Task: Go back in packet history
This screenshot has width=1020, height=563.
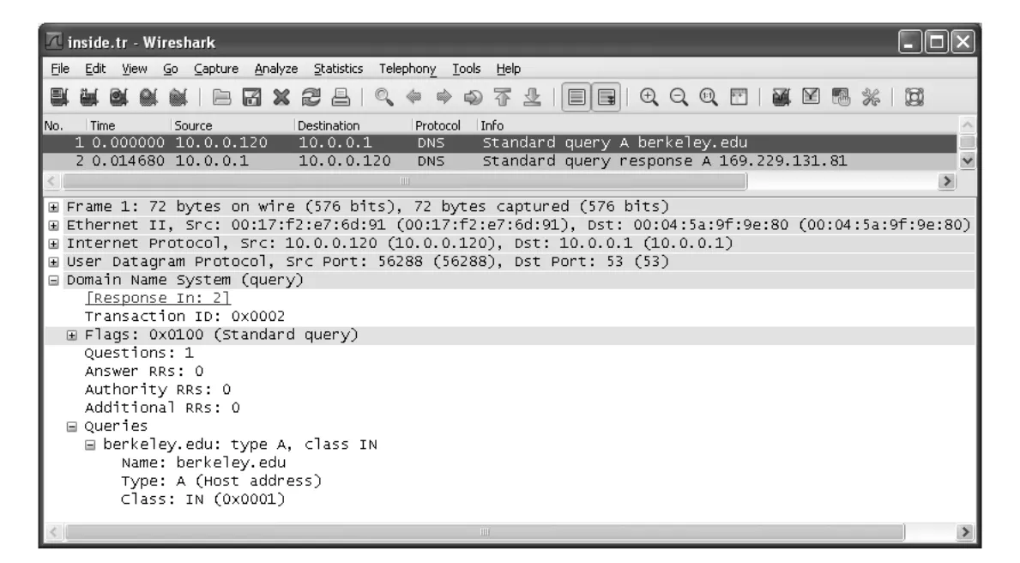Action: click(x=413, y=97)
